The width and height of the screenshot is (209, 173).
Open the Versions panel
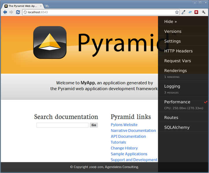(173, 31)
